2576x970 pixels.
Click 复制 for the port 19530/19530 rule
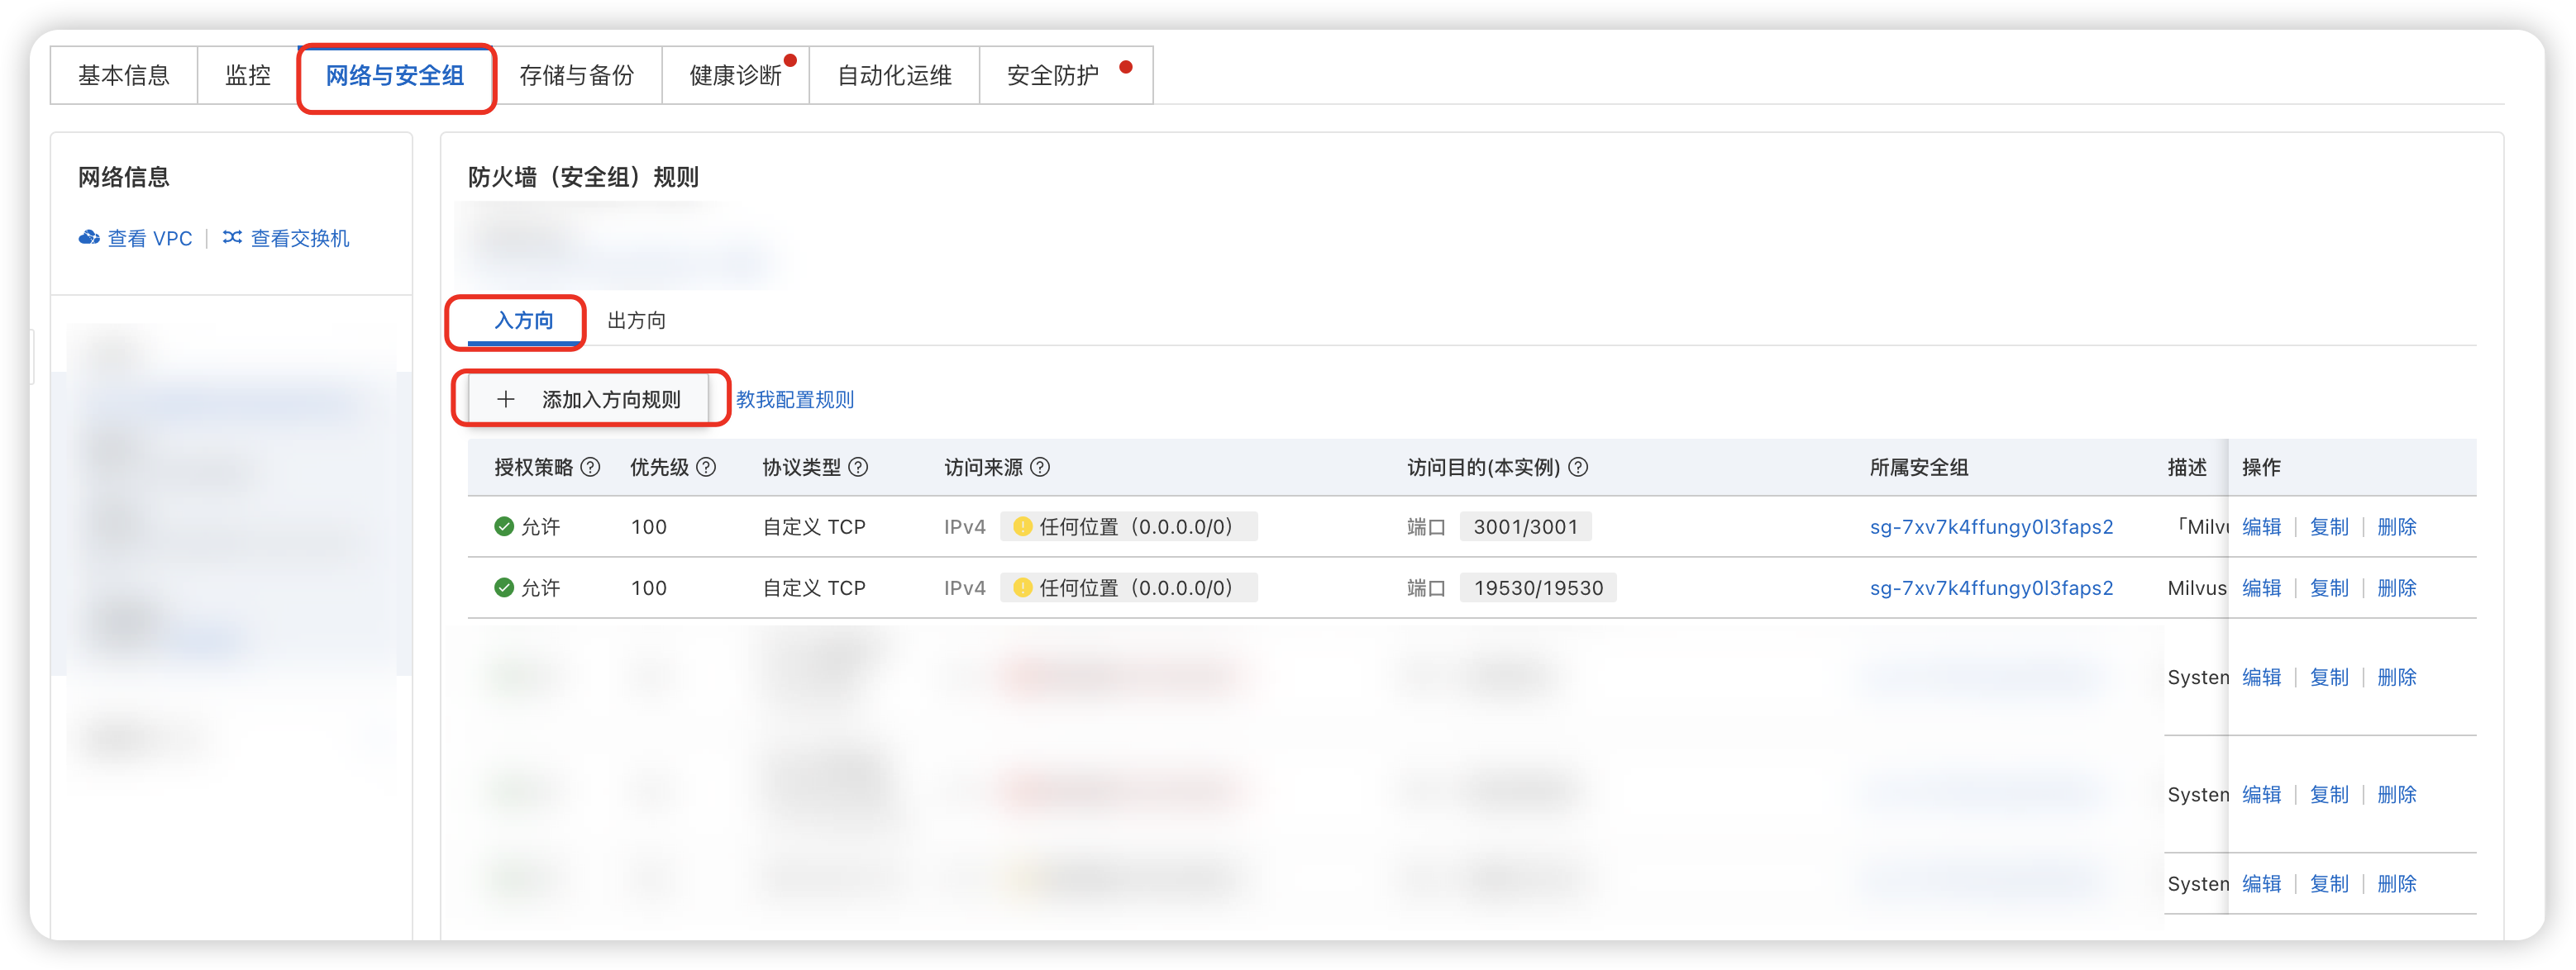tap(2329, 587)
